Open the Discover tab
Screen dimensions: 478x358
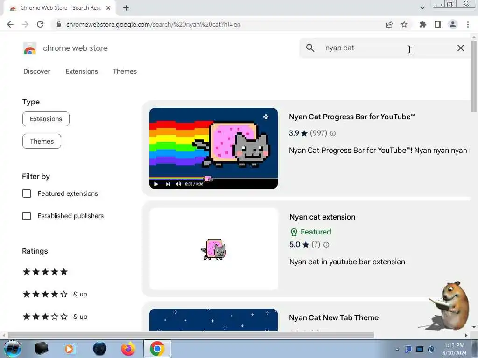coord(37,71)
